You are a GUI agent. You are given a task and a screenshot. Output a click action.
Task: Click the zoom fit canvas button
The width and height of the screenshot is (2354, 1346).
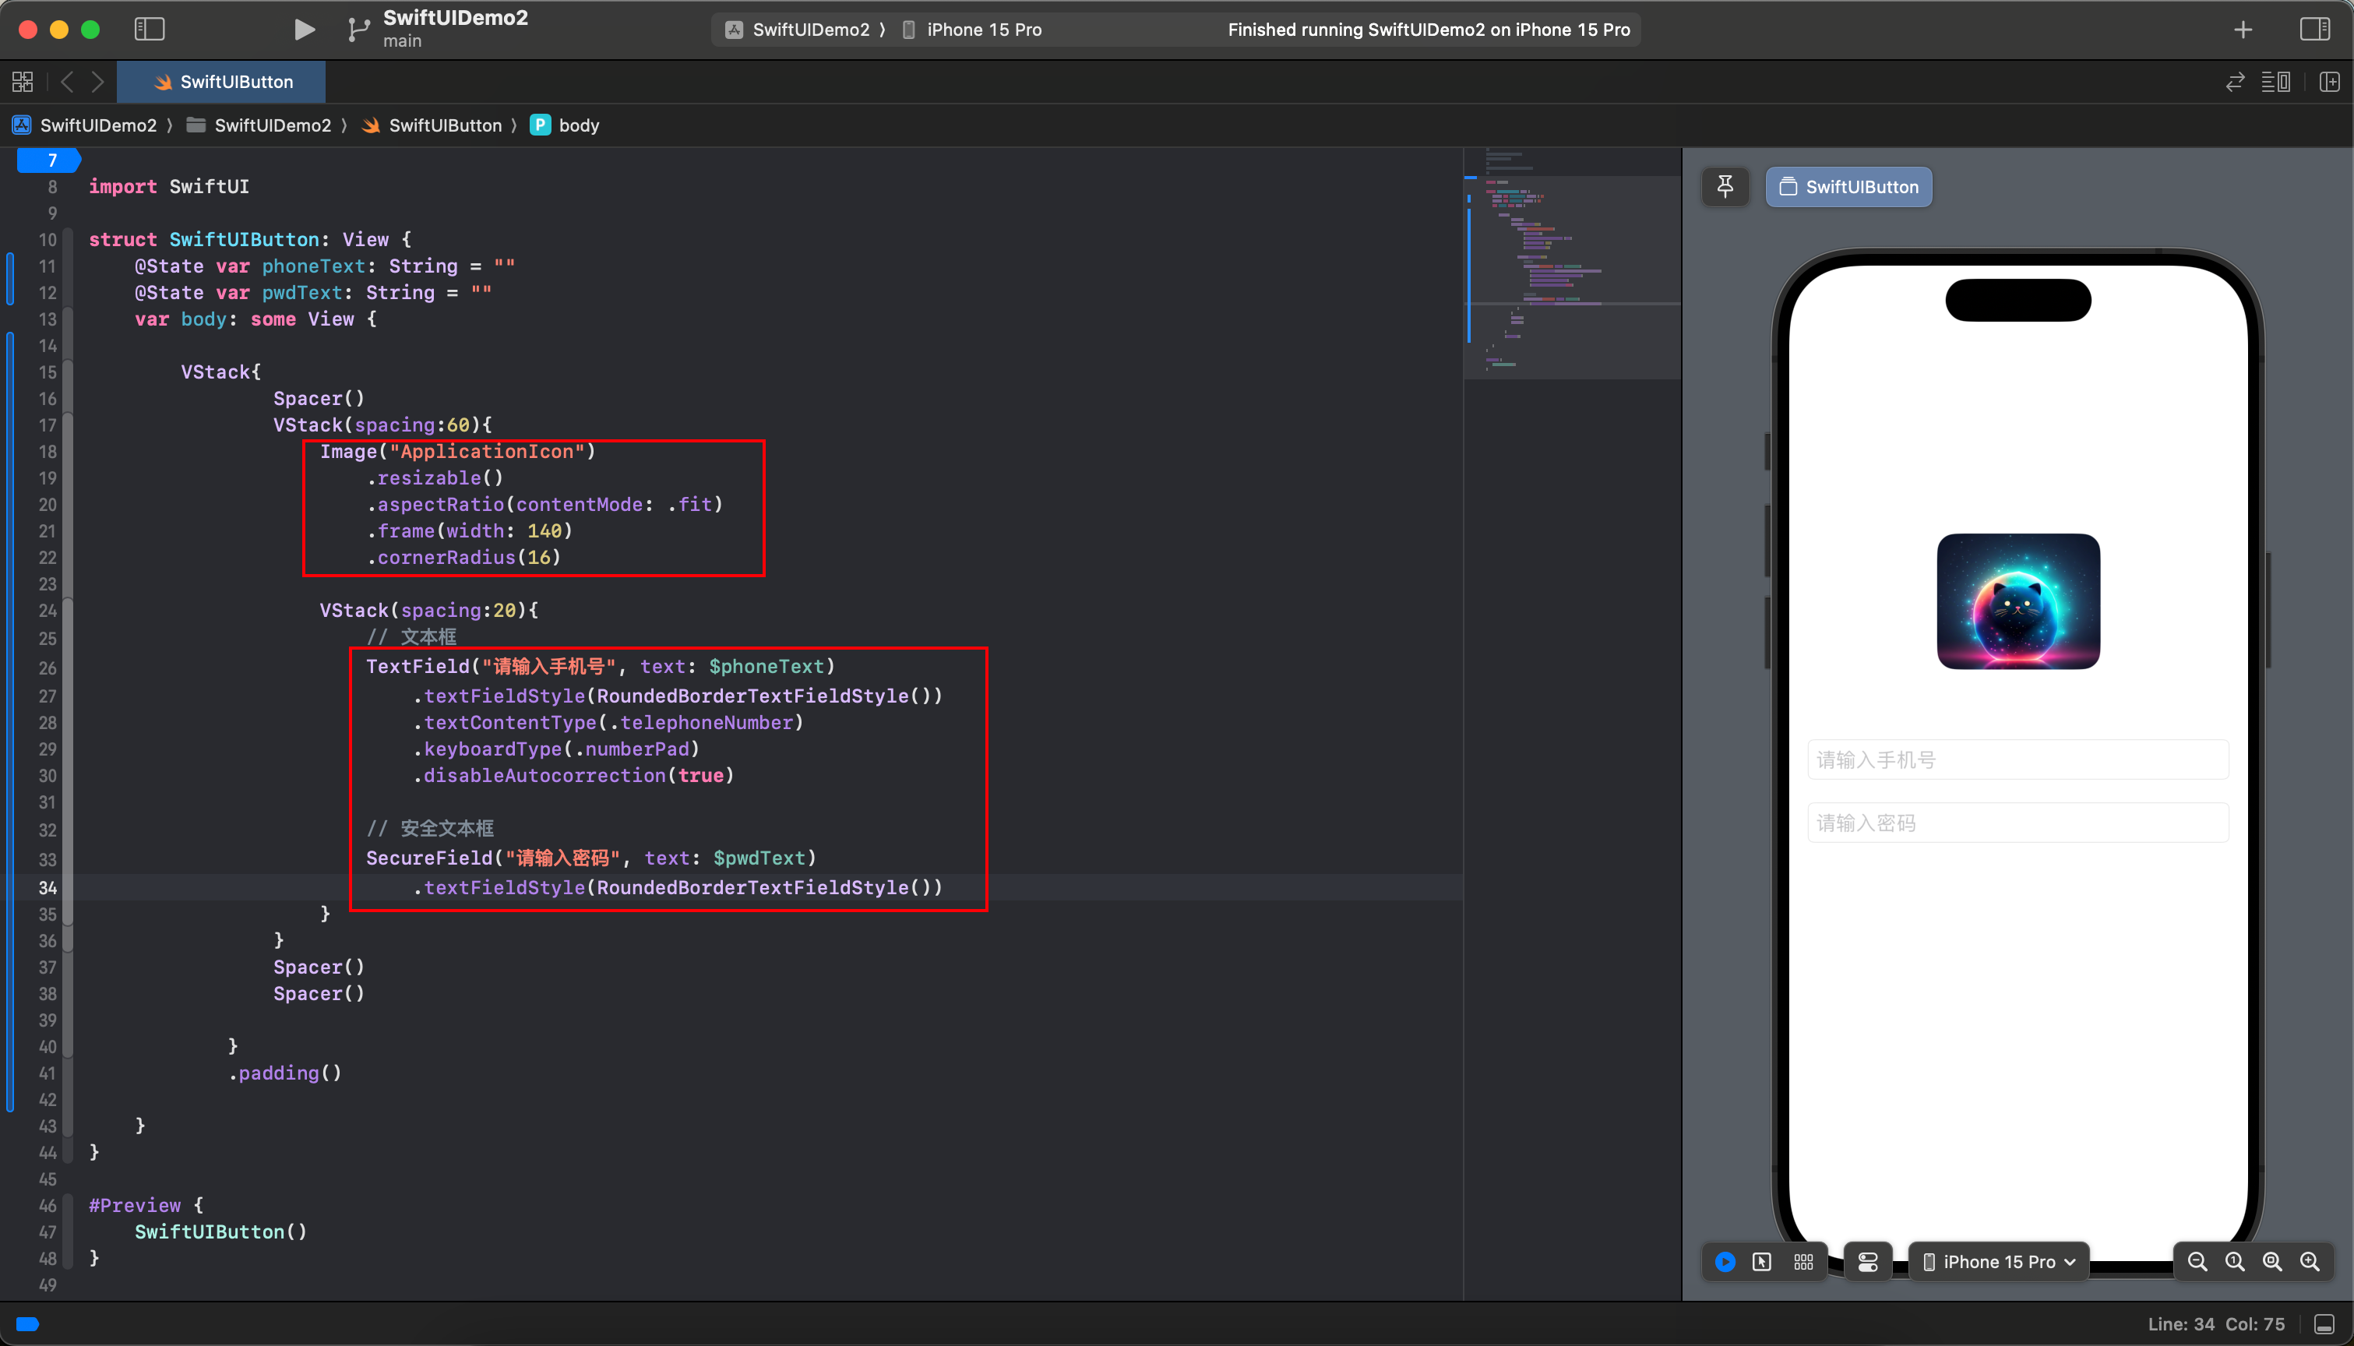pos(2273,1262)
